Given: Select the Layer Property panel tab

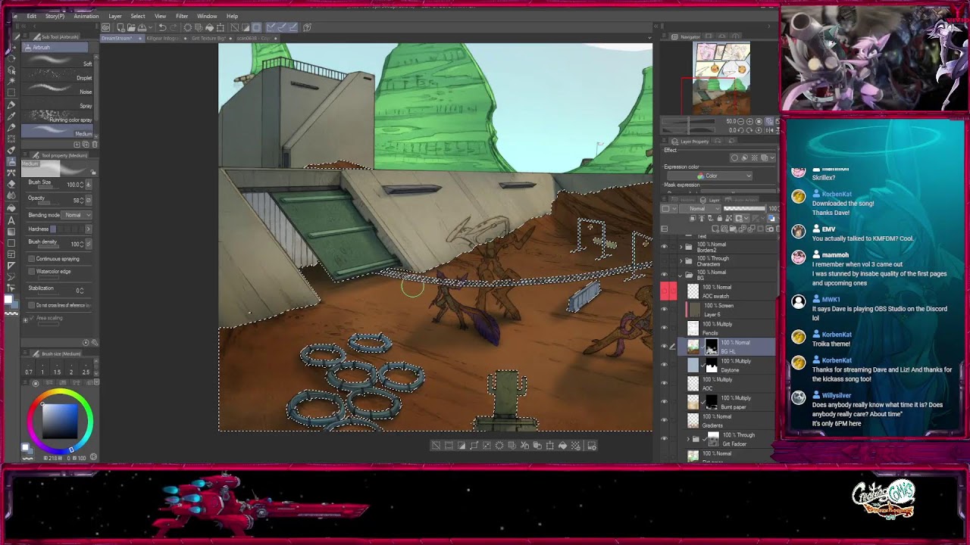Looking at the screenshot, I should [690, 142].
